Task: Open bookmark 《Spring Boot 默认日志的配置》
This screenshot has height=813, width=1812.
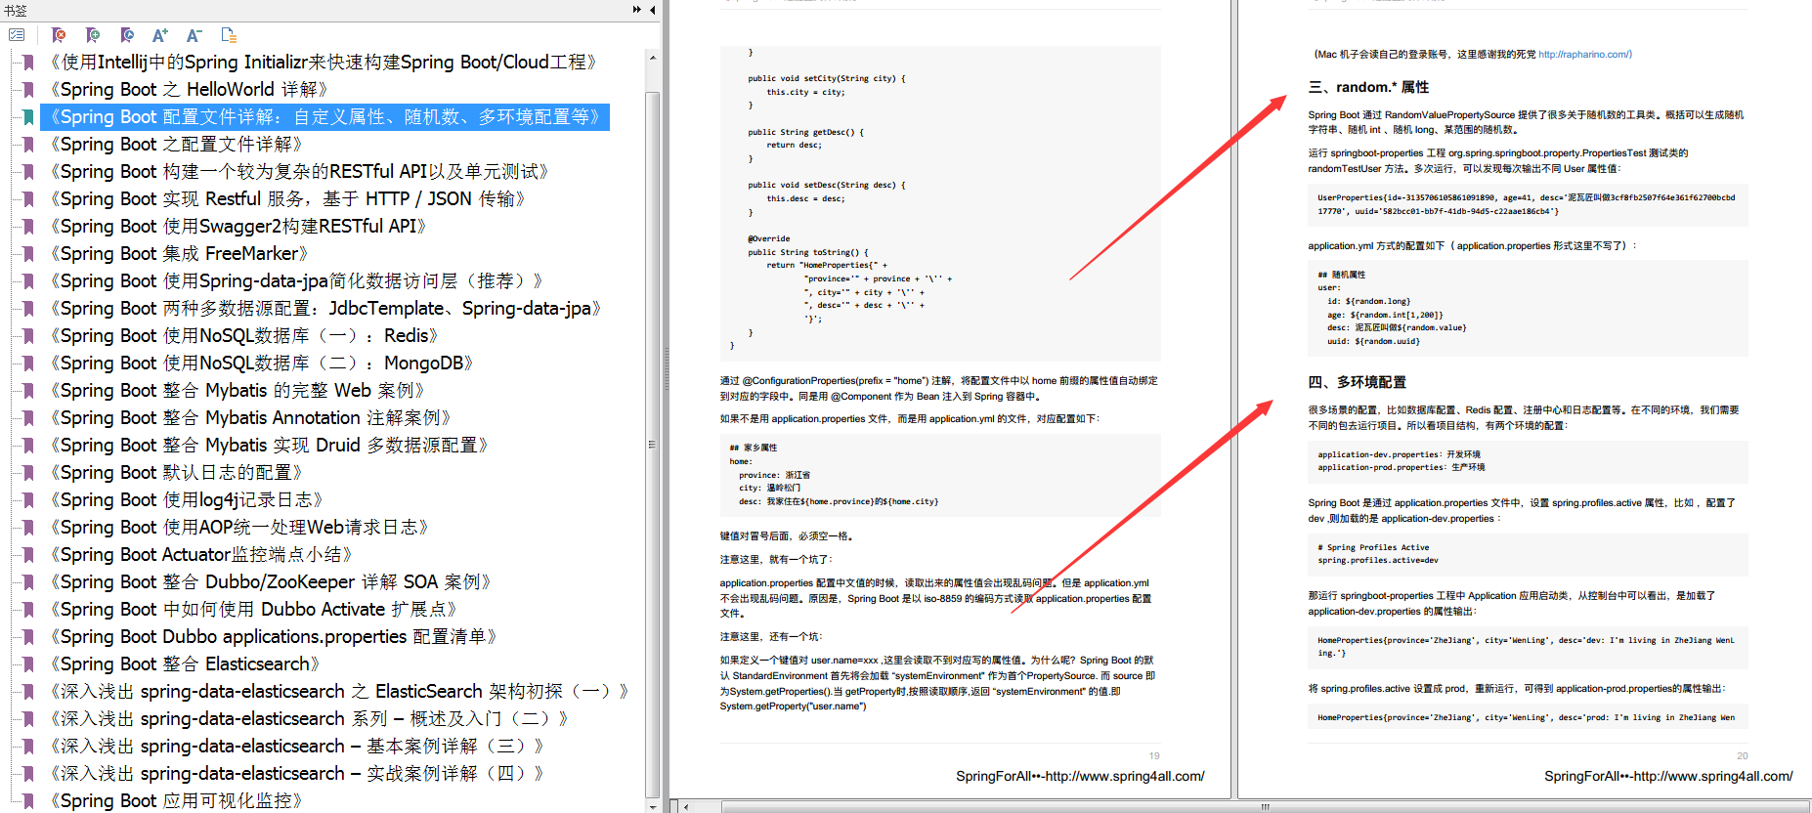Action: coord(176,473)
